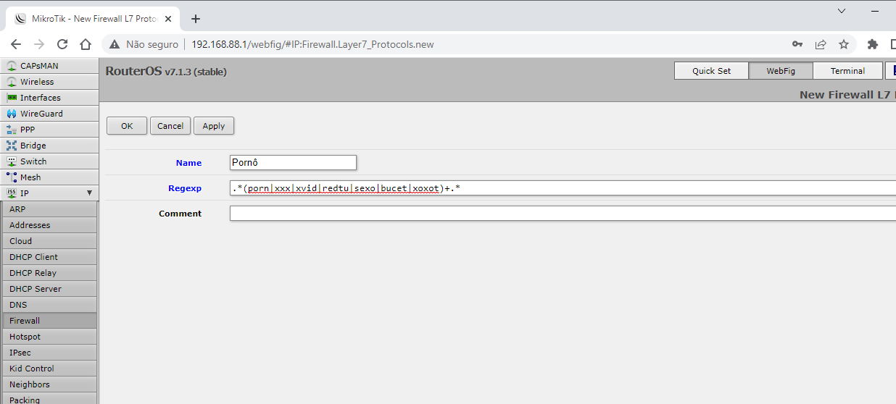Open the DNS submenu

pyautogui.click(x=49, y=305)
